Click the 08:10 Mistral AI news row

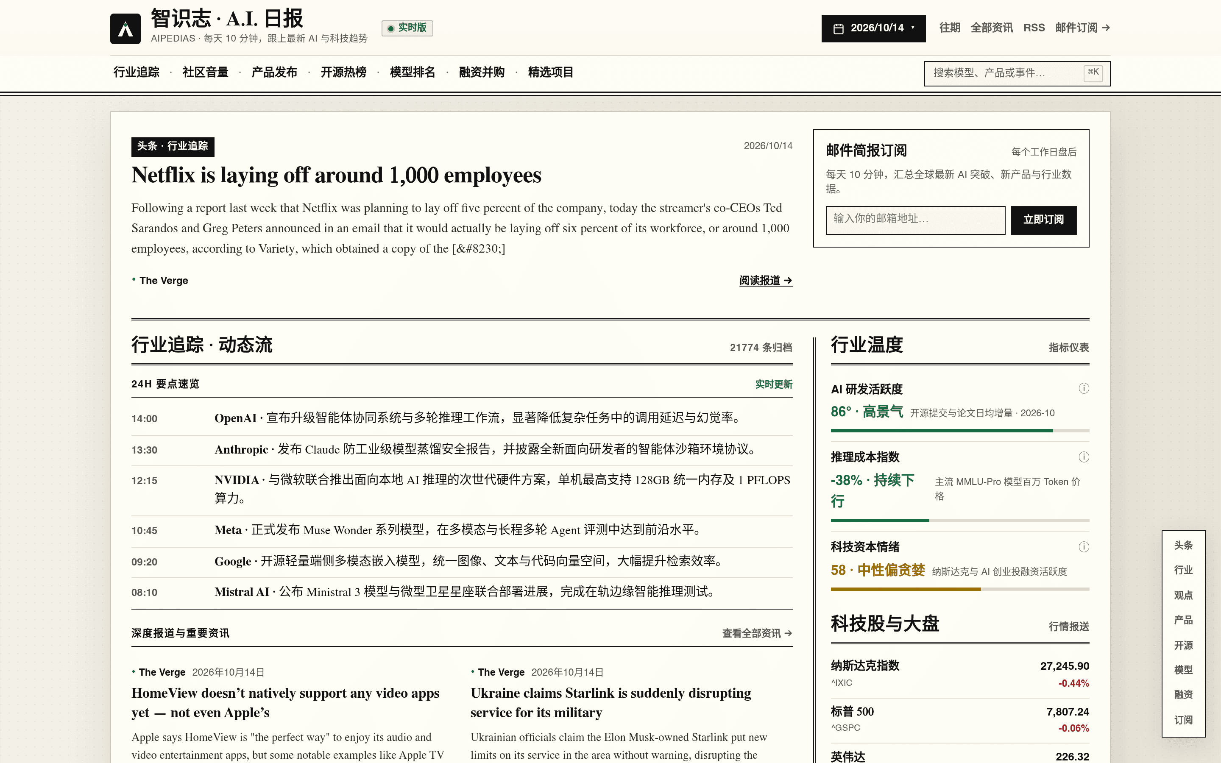tap(462, 593)
